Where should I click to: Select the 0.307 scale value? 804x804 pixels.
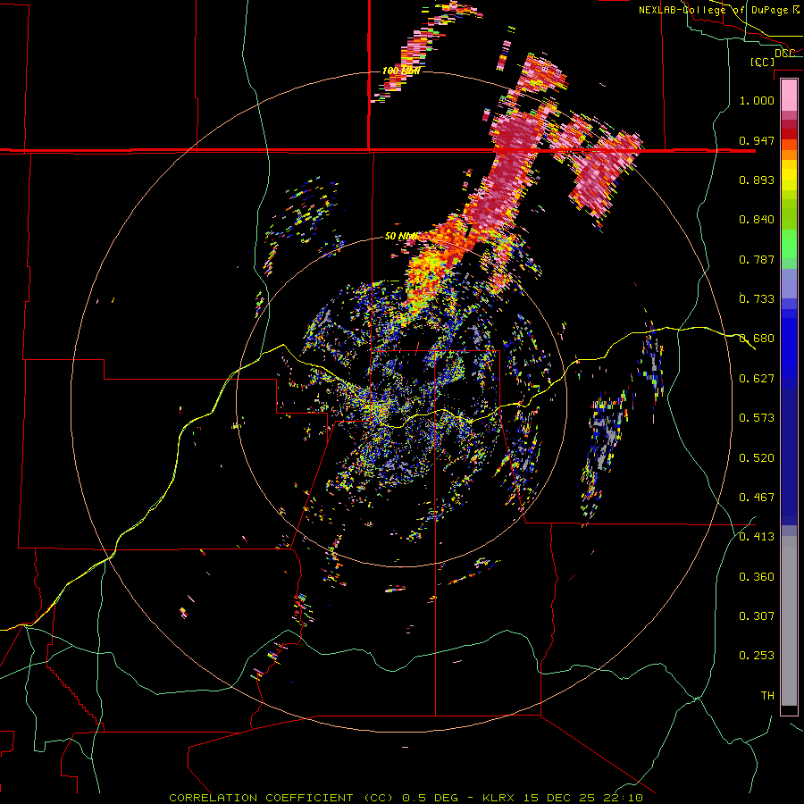[757, 616]
